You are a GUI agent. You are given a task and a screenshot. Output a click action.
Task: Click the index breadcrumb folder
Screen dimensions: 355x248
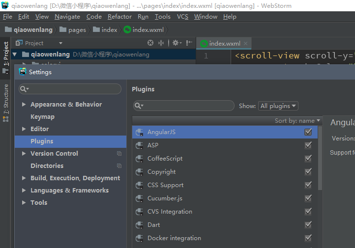click(x=105, y=29)
